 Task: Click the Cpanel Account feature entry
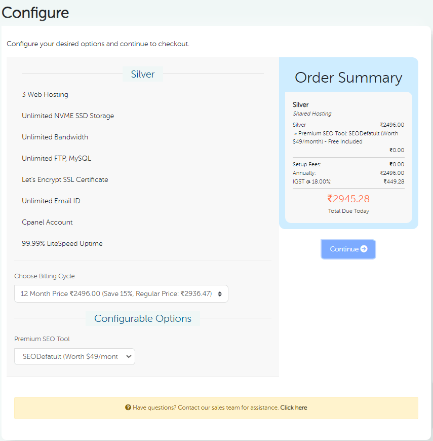[x=47, y=222]
